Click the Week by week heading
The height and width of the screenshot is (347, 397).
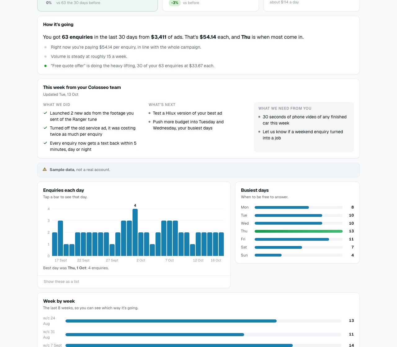(59, 301)
